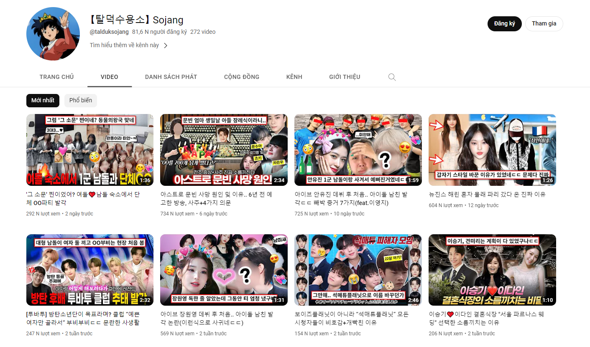Viewport: 590px width, 347px height.
Task: Open the GIỚI THIỆU tab
Action: click(345, 77)
